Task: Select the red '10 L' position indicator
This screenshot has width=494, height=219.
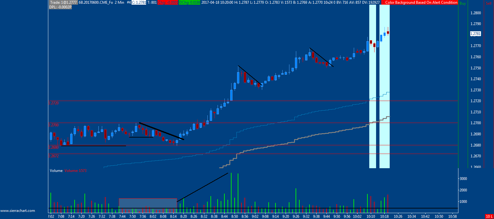Action: [489, 216]
